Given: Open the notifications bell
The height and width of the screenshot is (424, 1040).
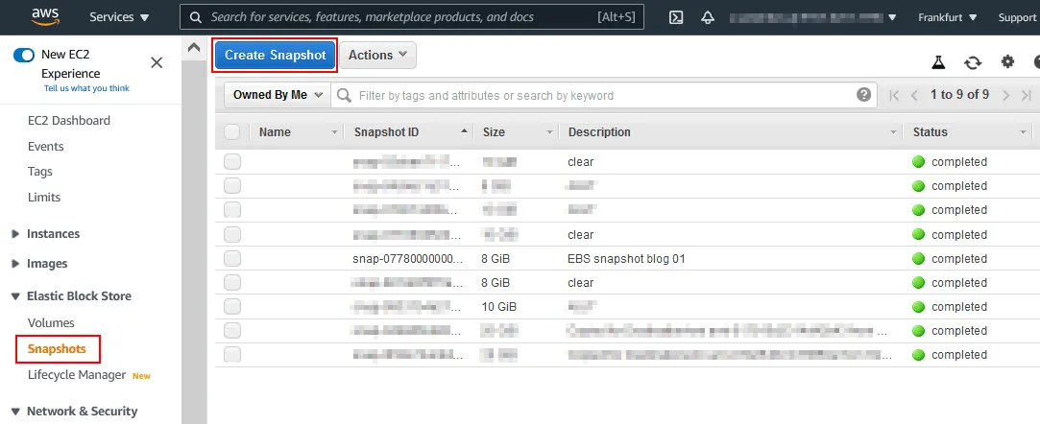Looking at the screenshot, I should pos(708,17).
